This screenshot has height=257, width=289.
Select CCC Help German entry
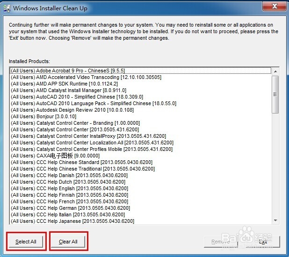(x=140, y=208)
